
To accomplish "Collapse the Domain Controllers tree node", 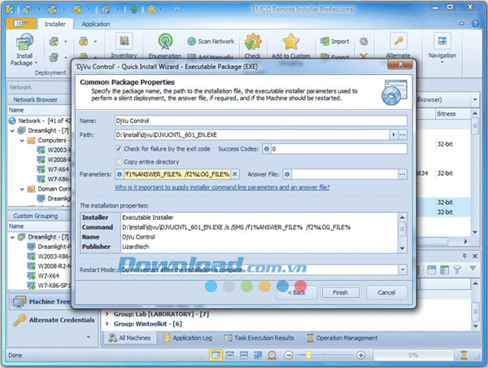I will coord(22,189).
